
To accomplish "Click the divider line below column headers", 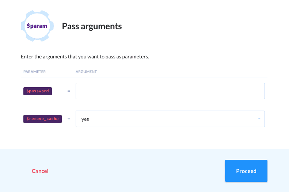I will (144, 77).
